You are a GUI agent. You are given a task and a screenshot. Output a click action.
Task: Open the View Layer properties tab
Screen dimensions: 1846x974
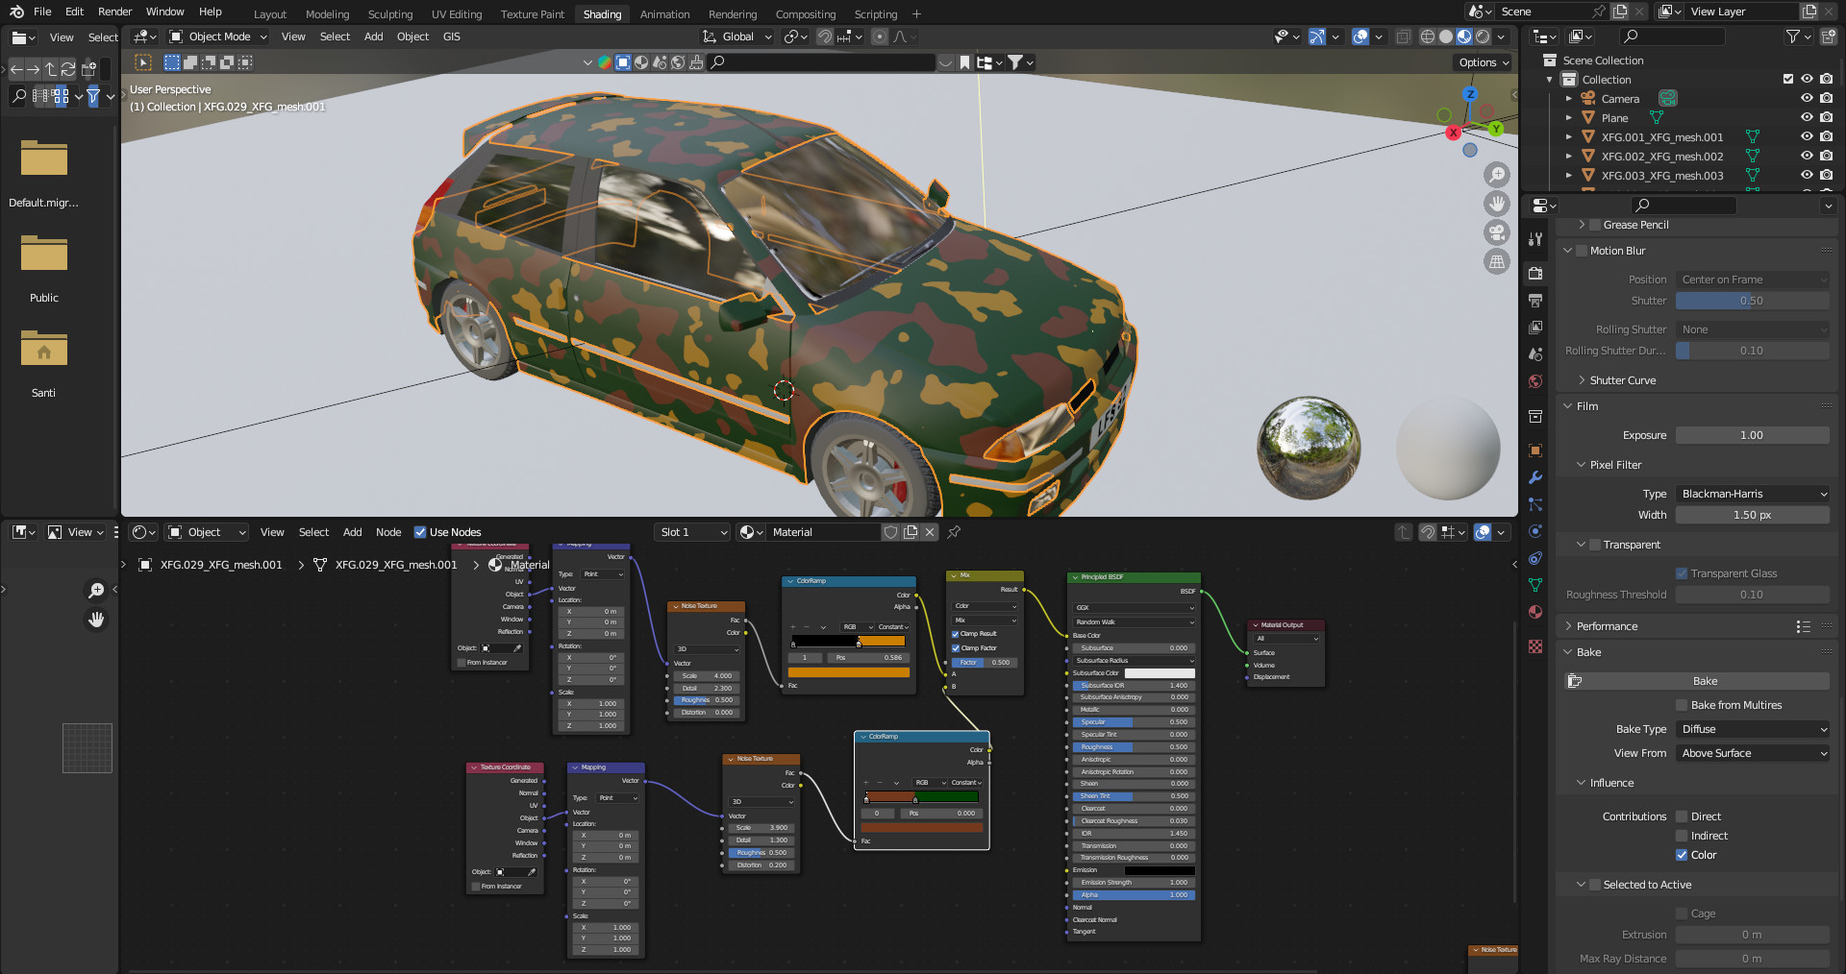pos(1535,328)
